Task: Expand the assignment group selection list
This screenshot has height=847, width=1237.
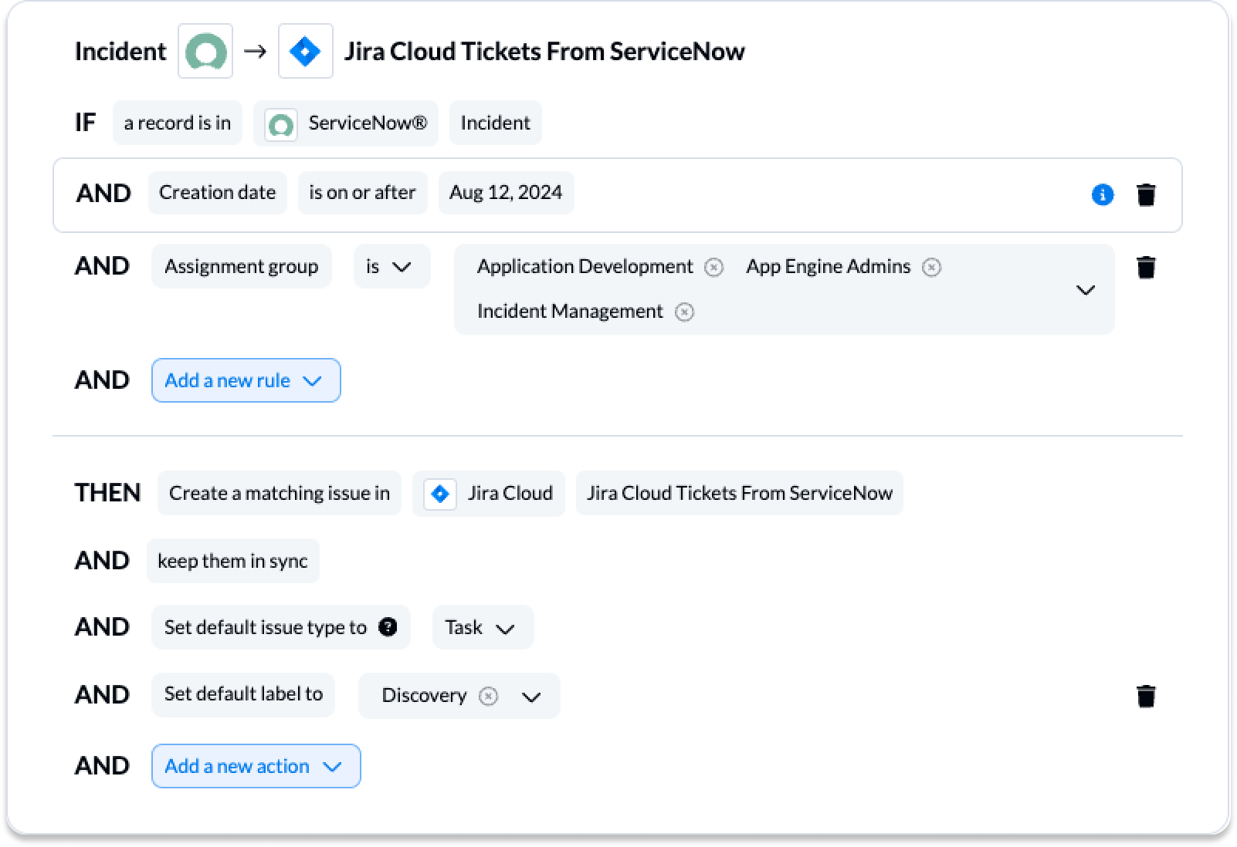Action: [1086, 290]
